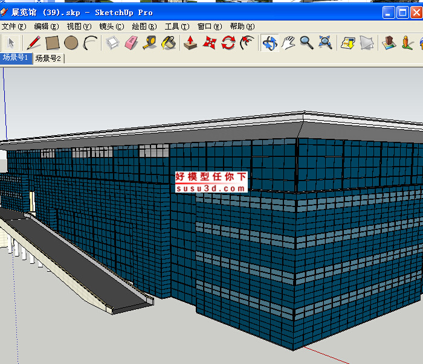
Task: Click the Get Models icon
Action: [x=347, y=43]
